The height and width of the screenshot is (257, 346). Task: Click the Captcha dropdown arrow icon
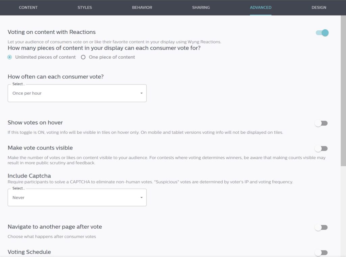(142, 197)
